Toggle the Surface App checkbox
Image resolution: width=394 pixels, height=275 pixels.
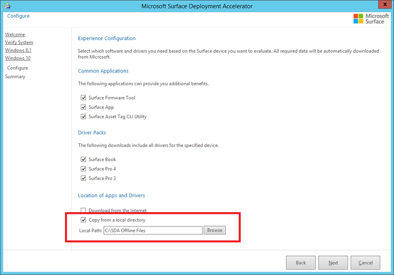click(x=83, y=107)
